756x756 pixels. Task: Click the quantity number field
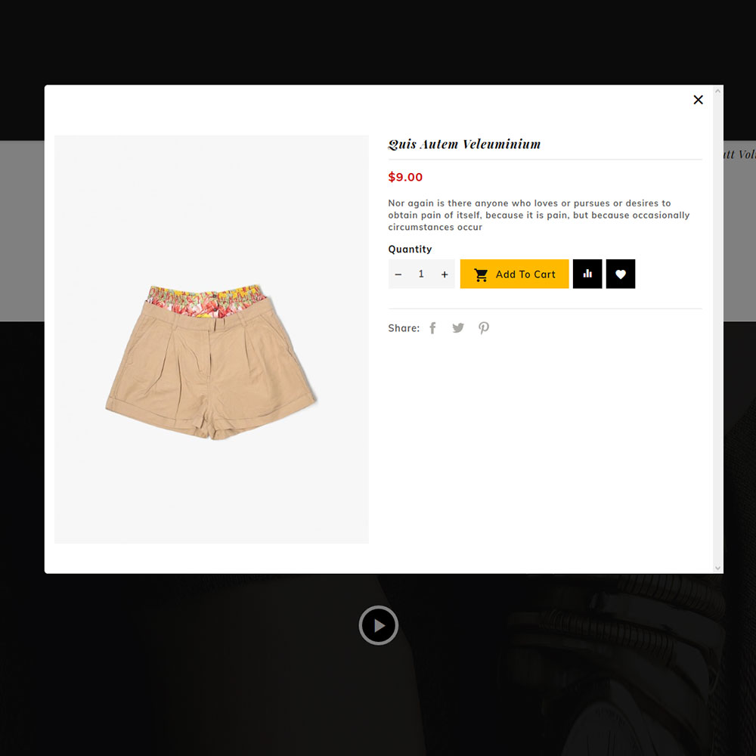coord(421,274)
